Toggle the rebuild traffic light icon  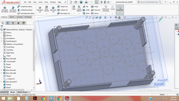(102, 2)
